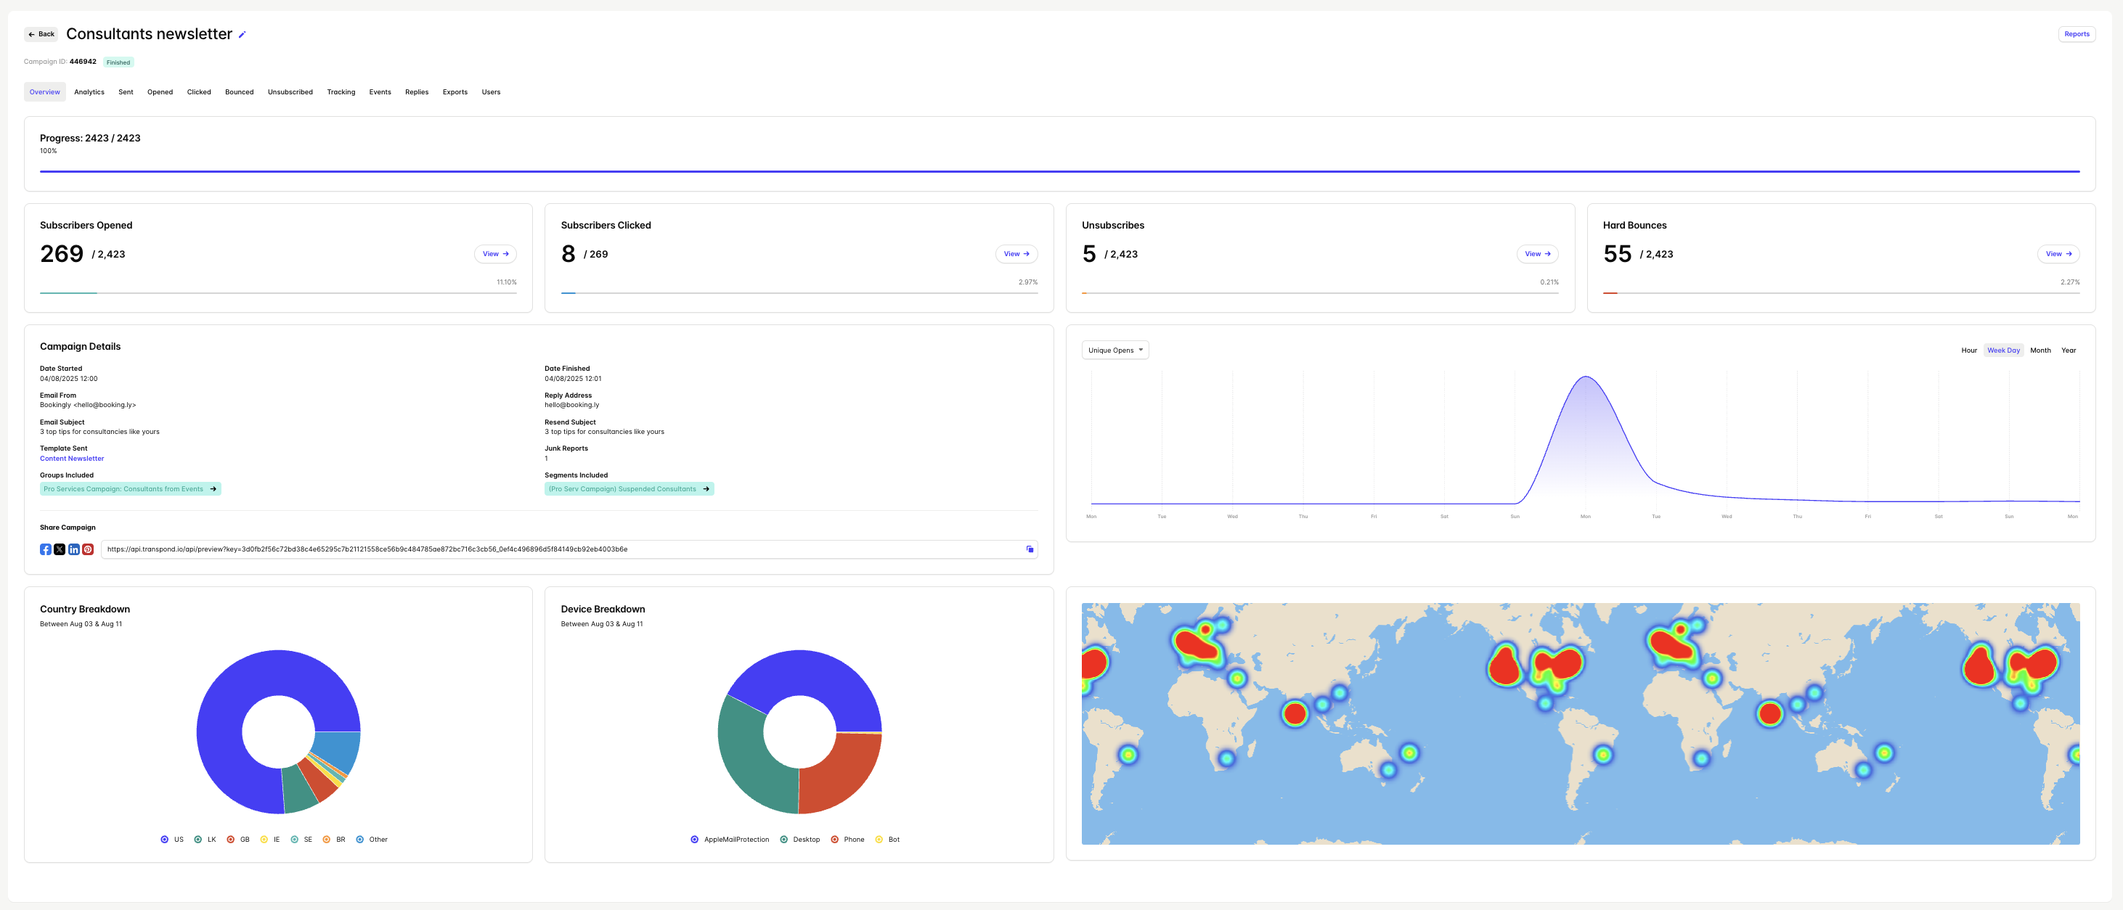Open the Users tab
This screenshot has height=910, width=2123.
492,92
